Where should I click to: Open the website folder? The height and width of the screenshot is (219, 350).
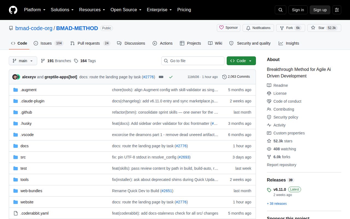[x=27, y=202]
